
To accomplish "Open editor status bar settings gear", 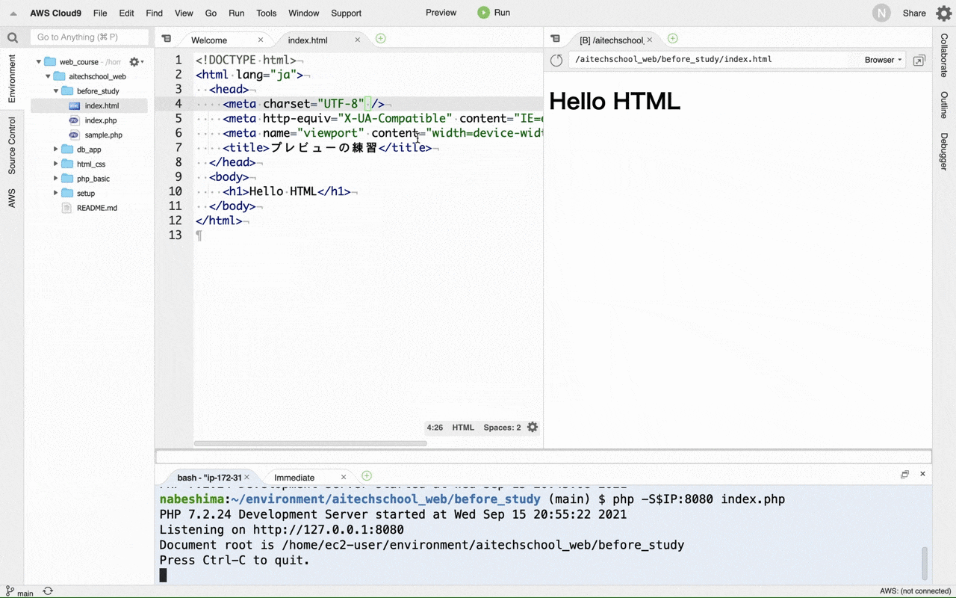I will click(533, 428).
